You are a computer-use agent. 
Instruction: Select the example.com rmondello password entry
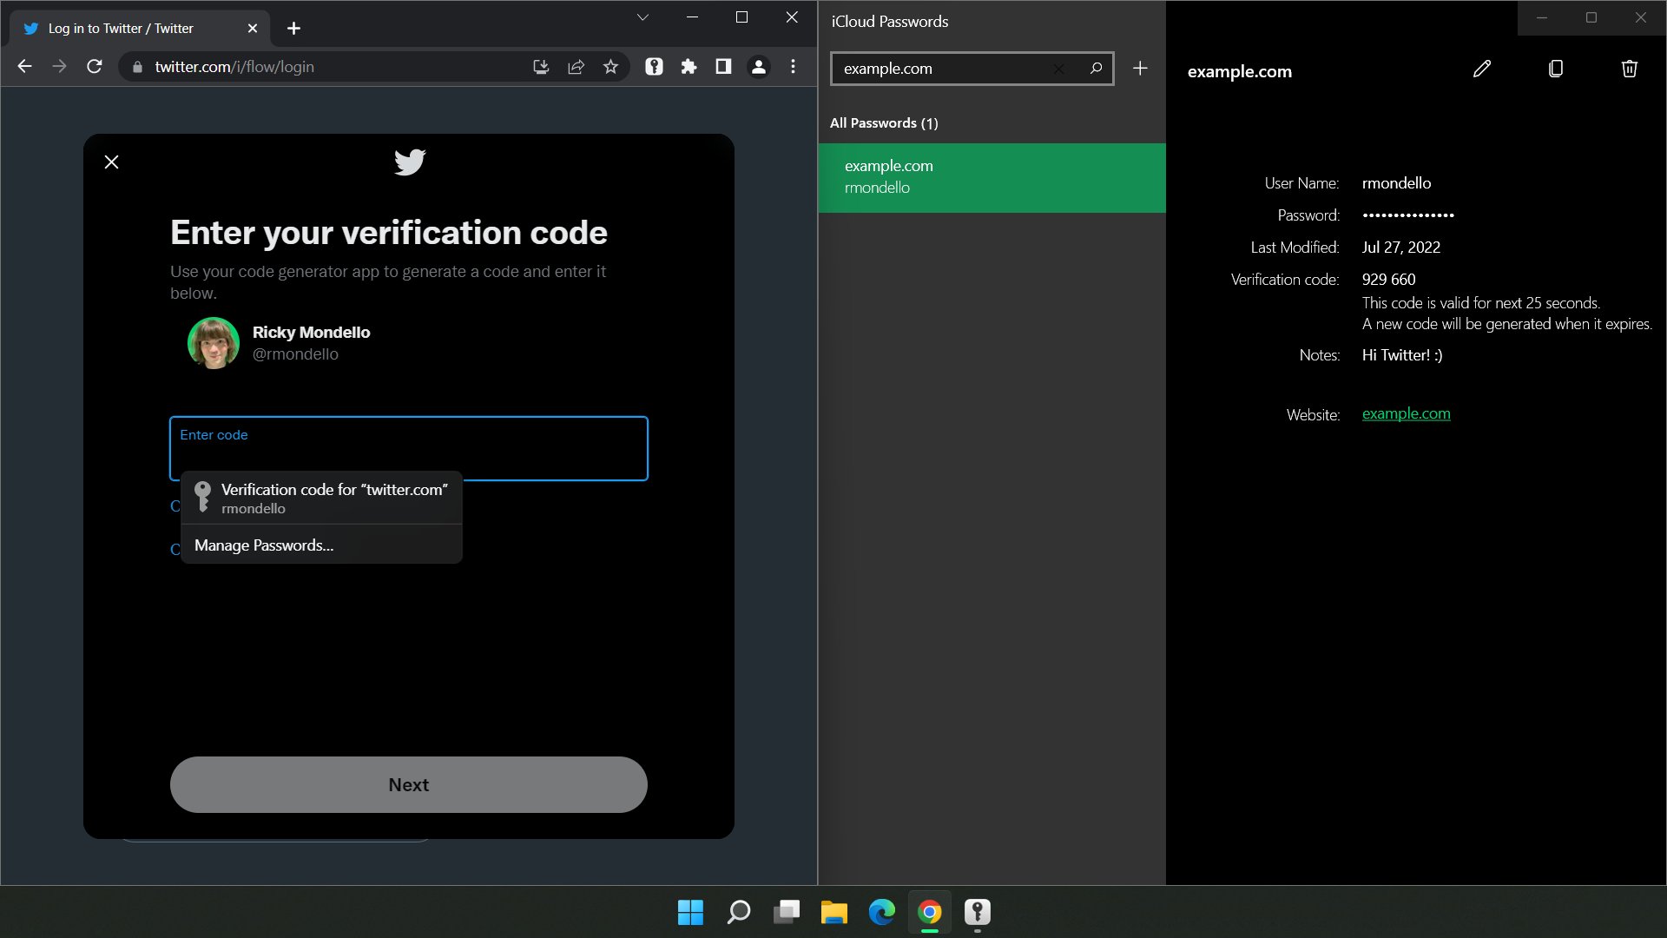pyautogui.click(x=992, y=177)
